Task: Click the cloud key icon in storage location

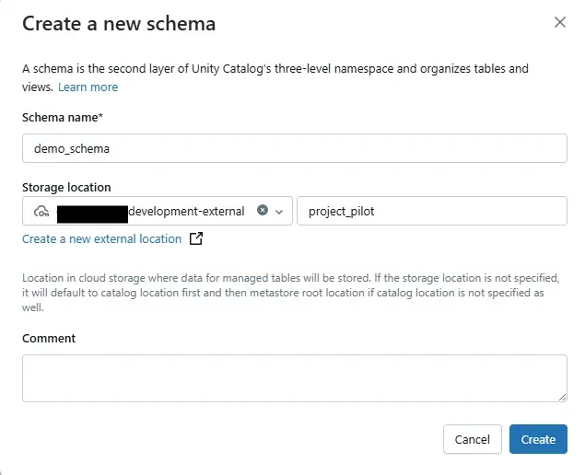Action: (x=41, y=211)
